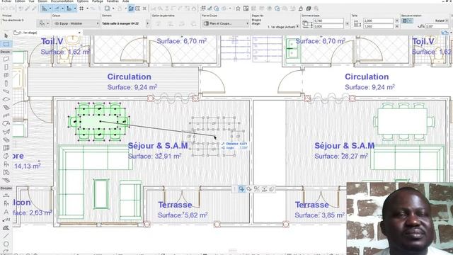Open the Dessin menu

point(42,1)
